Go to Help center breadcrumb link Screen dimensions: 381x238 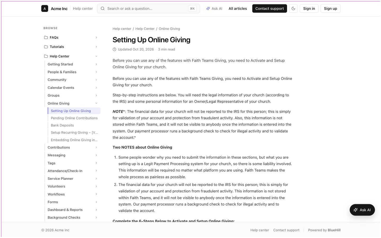122,29
